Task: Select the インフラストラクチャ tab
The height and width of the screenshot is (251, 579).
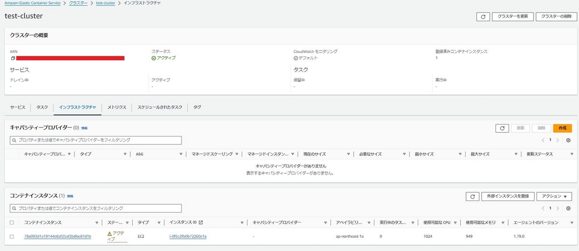Action: point(77,107)
